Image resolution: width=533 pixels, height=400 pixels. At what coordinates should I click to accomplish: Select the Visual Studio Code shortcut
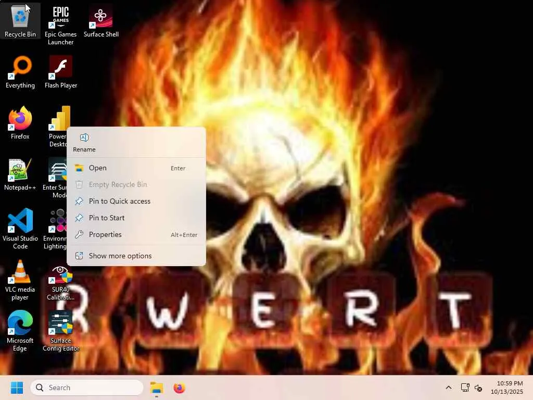click(20, 229)
